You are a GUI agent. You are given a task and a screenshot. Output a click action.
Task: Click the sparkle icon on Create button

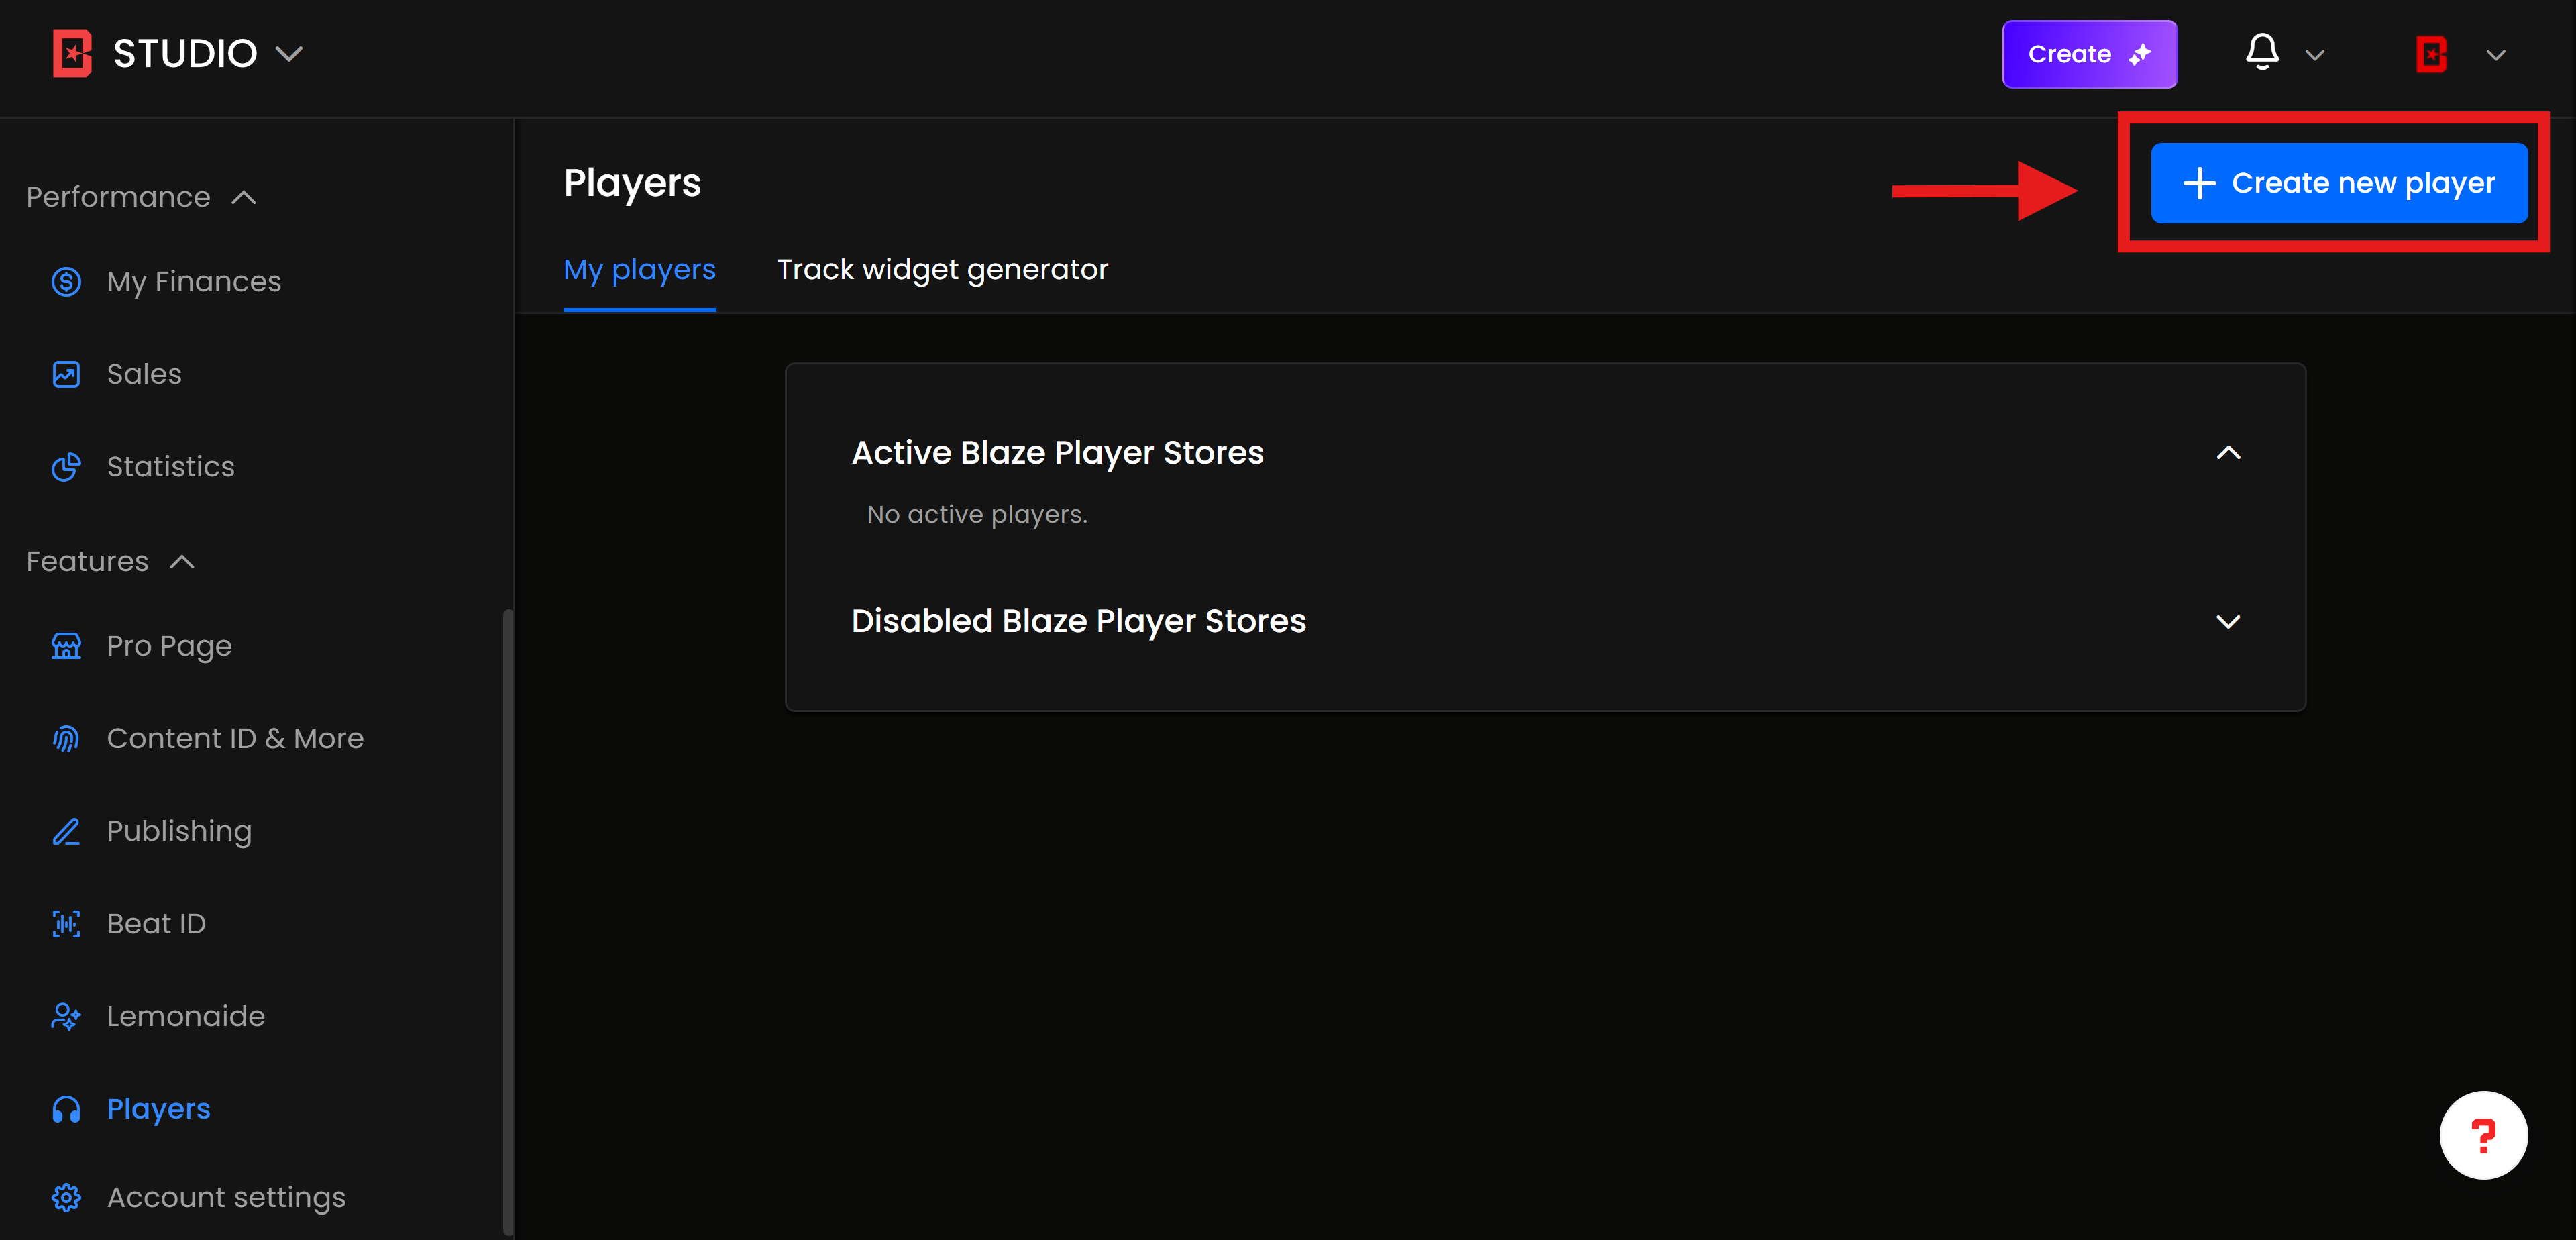pyautogui.click(x=2140, y=54)
